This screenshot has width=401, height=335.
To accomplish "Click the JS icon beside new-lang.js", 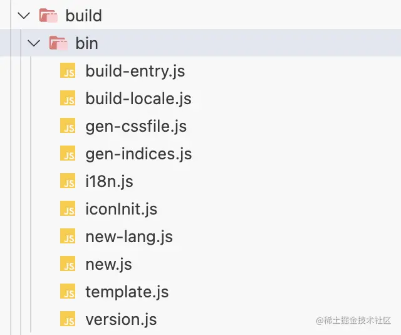I will [x=68, y=237].
